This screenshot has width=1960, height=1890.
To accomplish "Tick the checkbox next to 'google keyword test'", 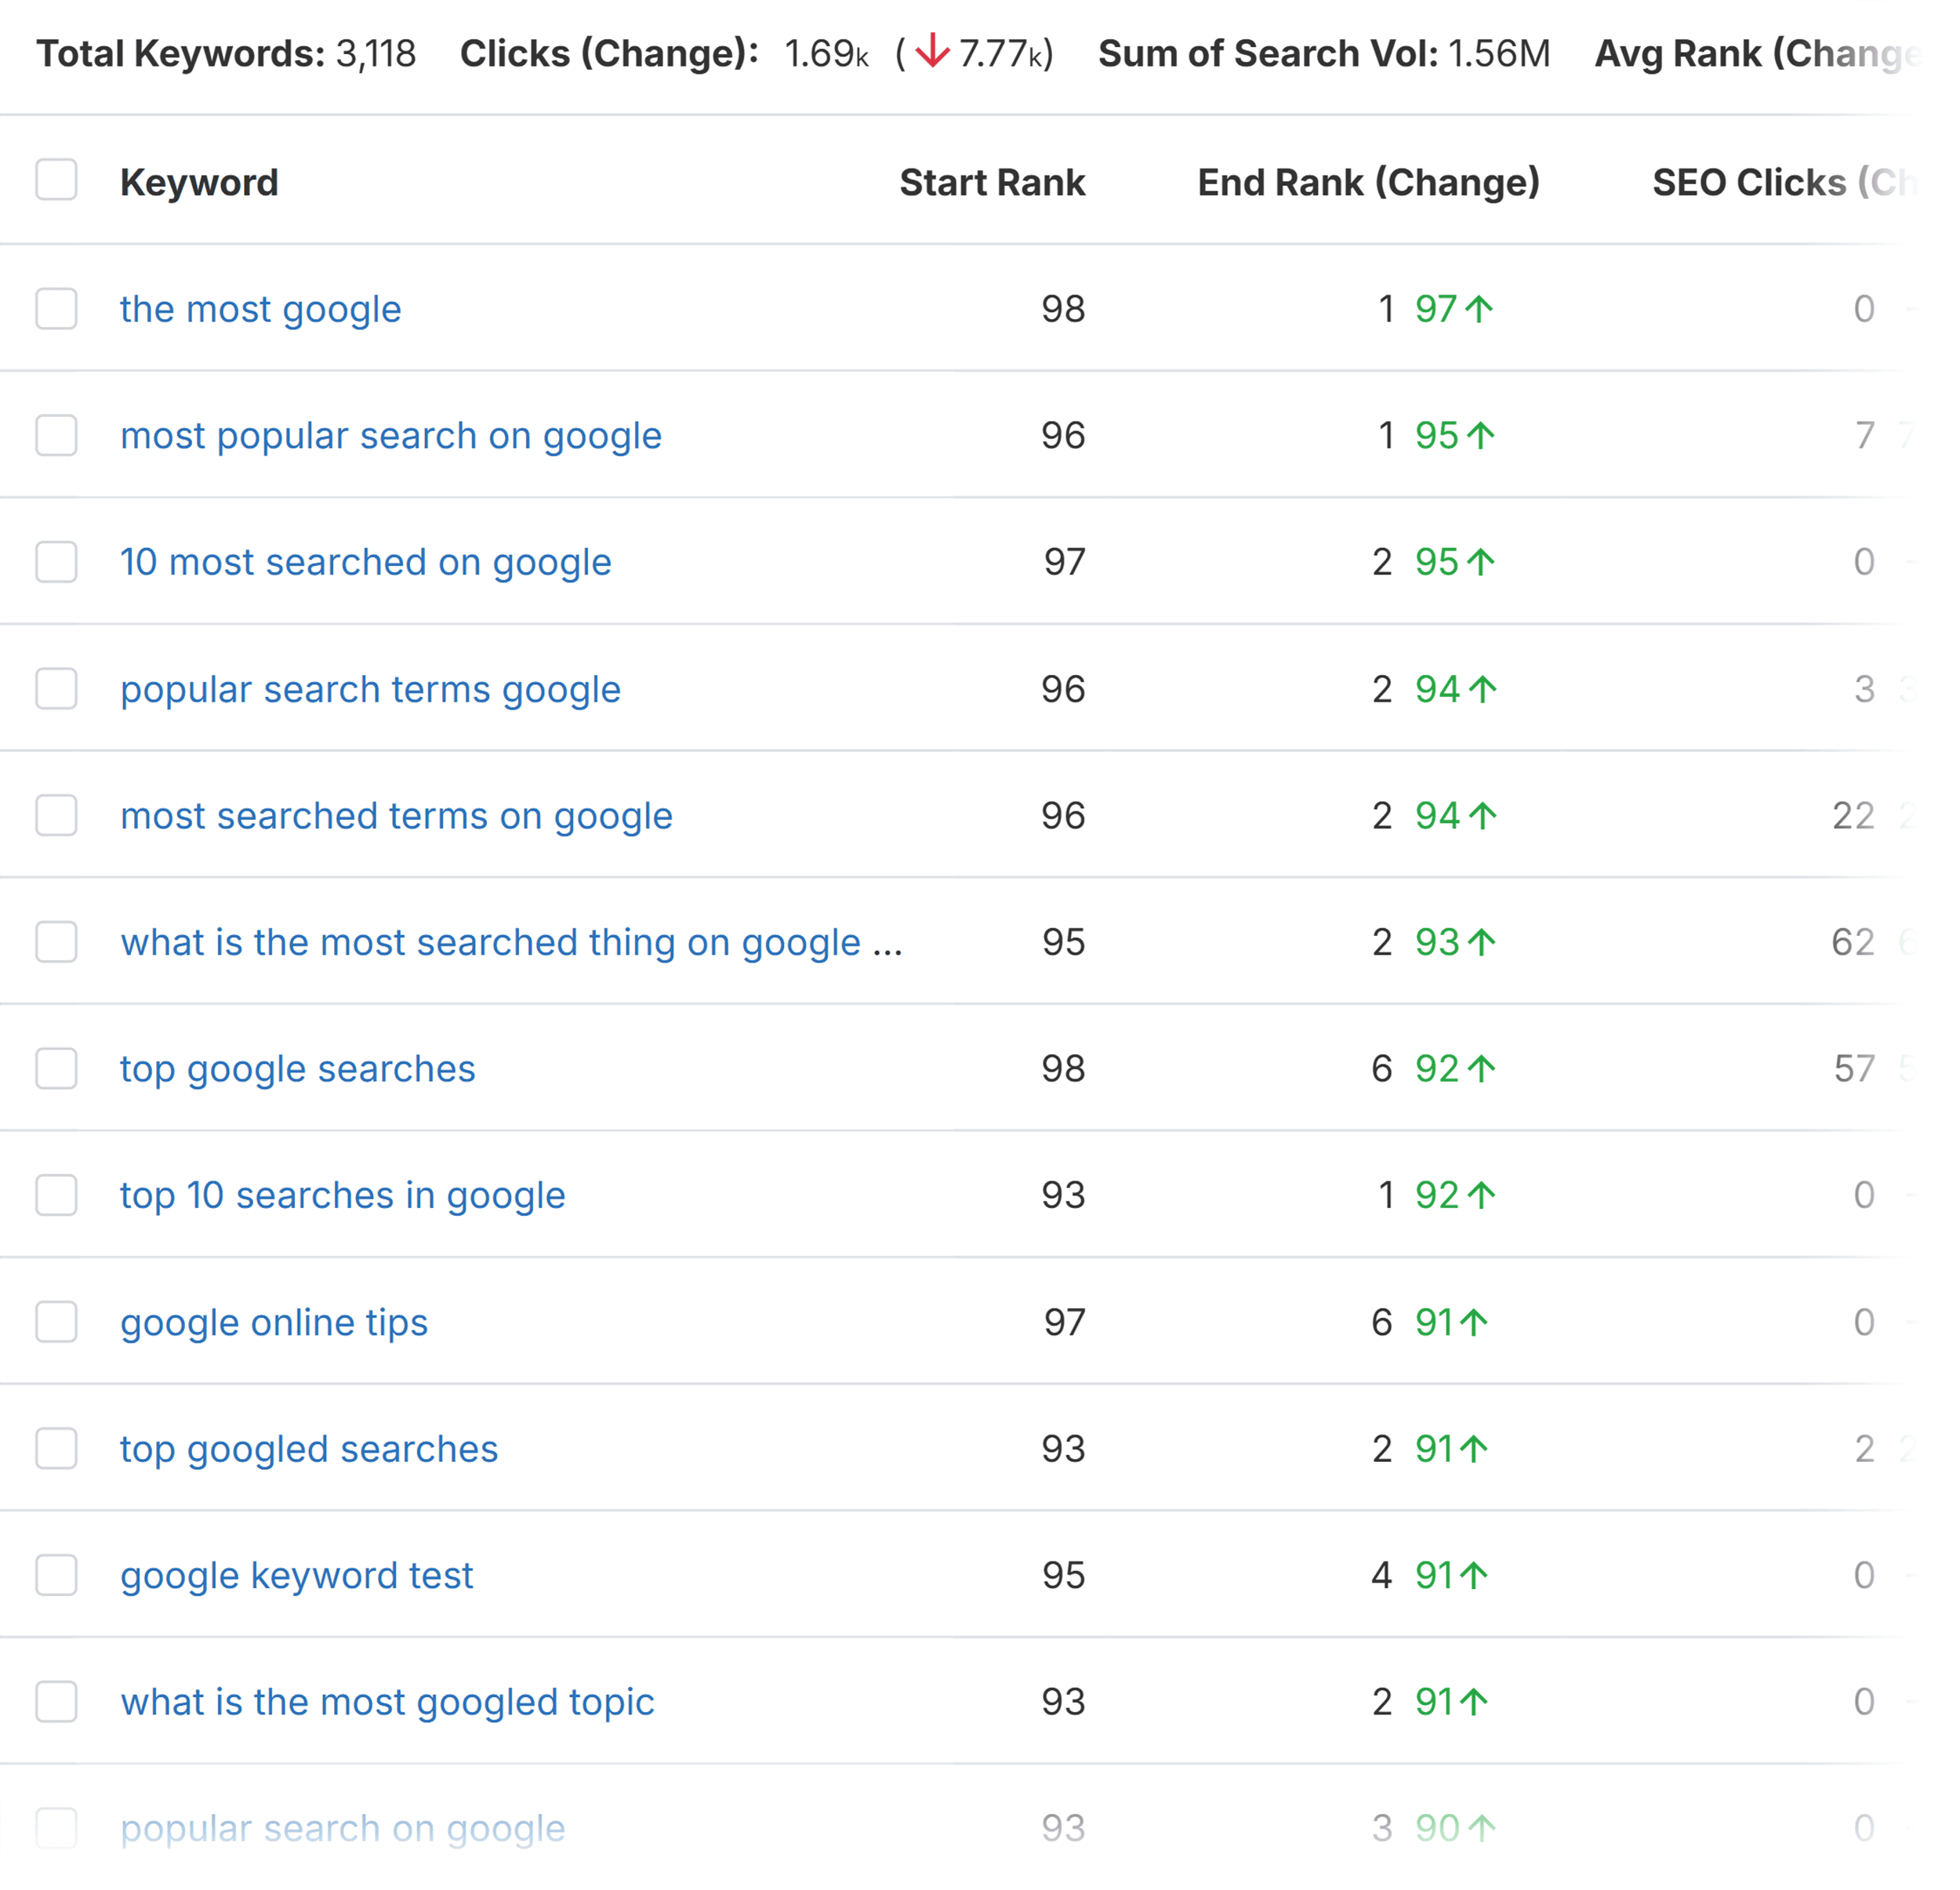I will click(56, 1575).
